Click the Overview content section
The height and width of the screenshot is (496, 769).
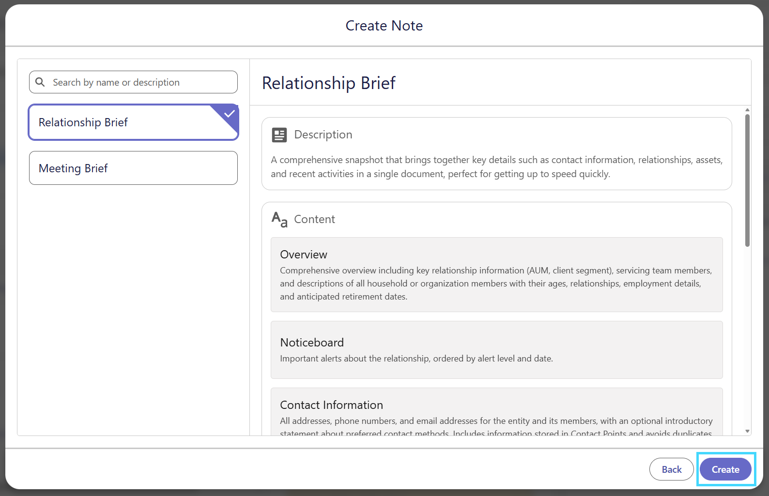point(496,274)
